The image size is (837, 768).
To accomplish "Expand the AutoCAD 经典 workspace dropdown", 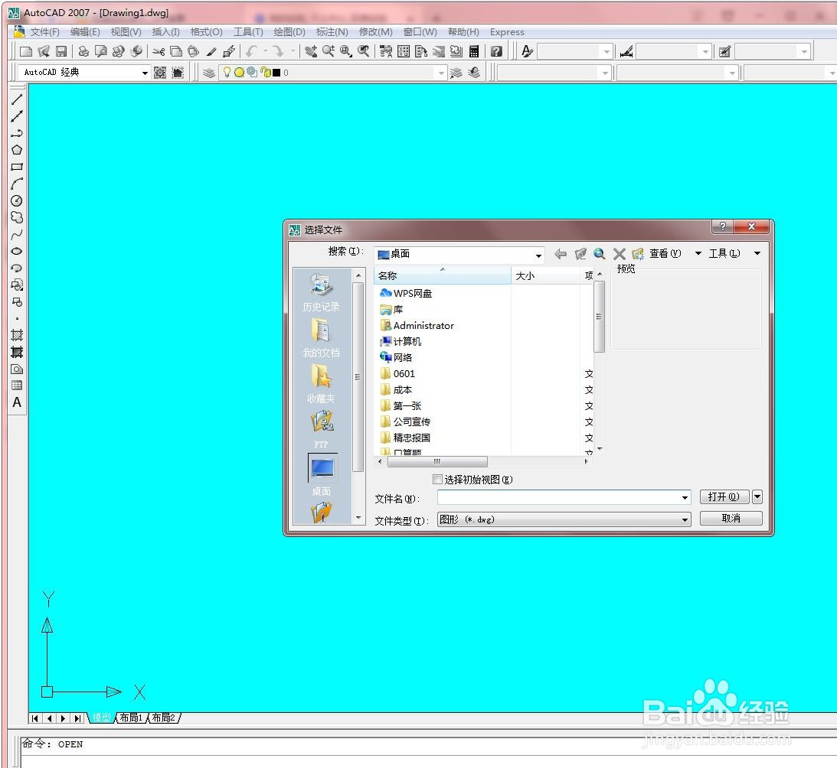I will point(145,73).
